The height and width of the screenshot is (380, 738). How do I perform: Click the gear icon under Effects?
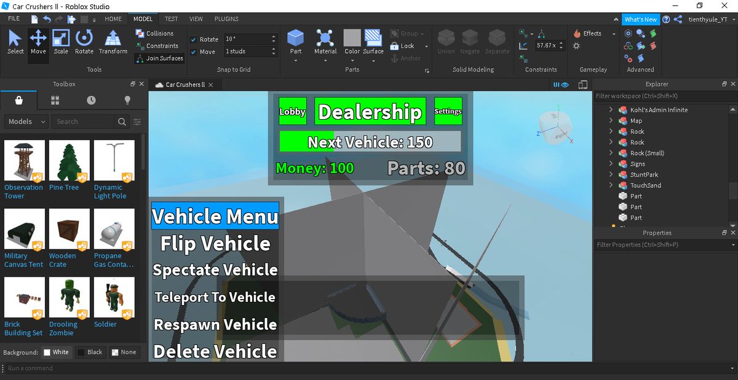(x=576, y=46)
